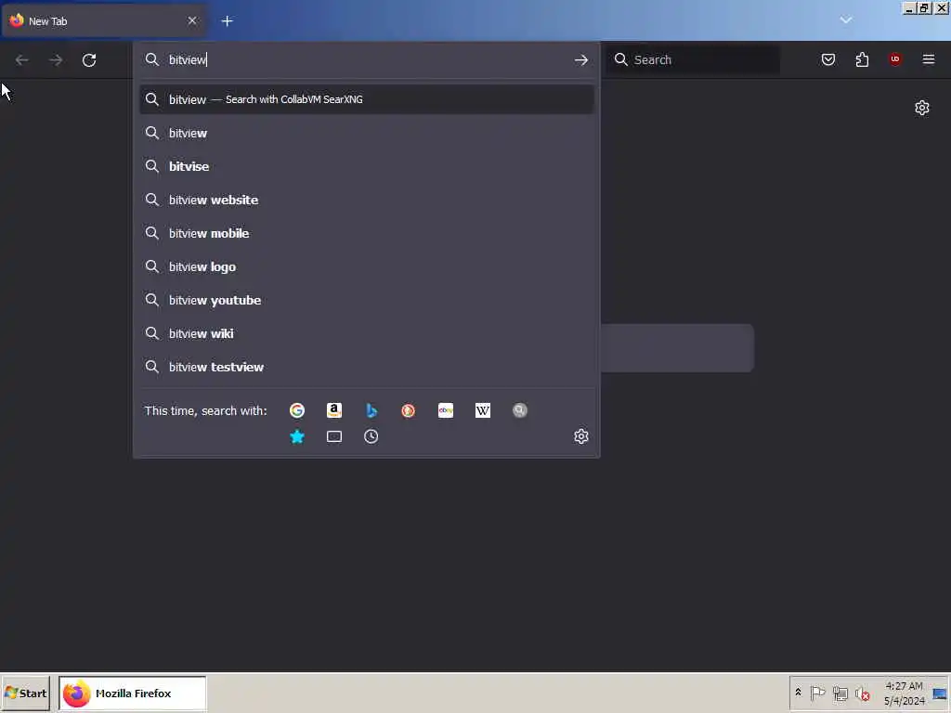
Task: Select the gray magnifier search engine icon
Action: tap(520, 410)
